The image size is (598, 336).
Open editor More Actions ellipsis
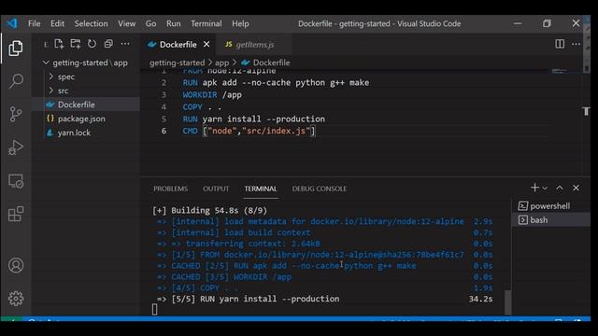click(x=576, y=44)
